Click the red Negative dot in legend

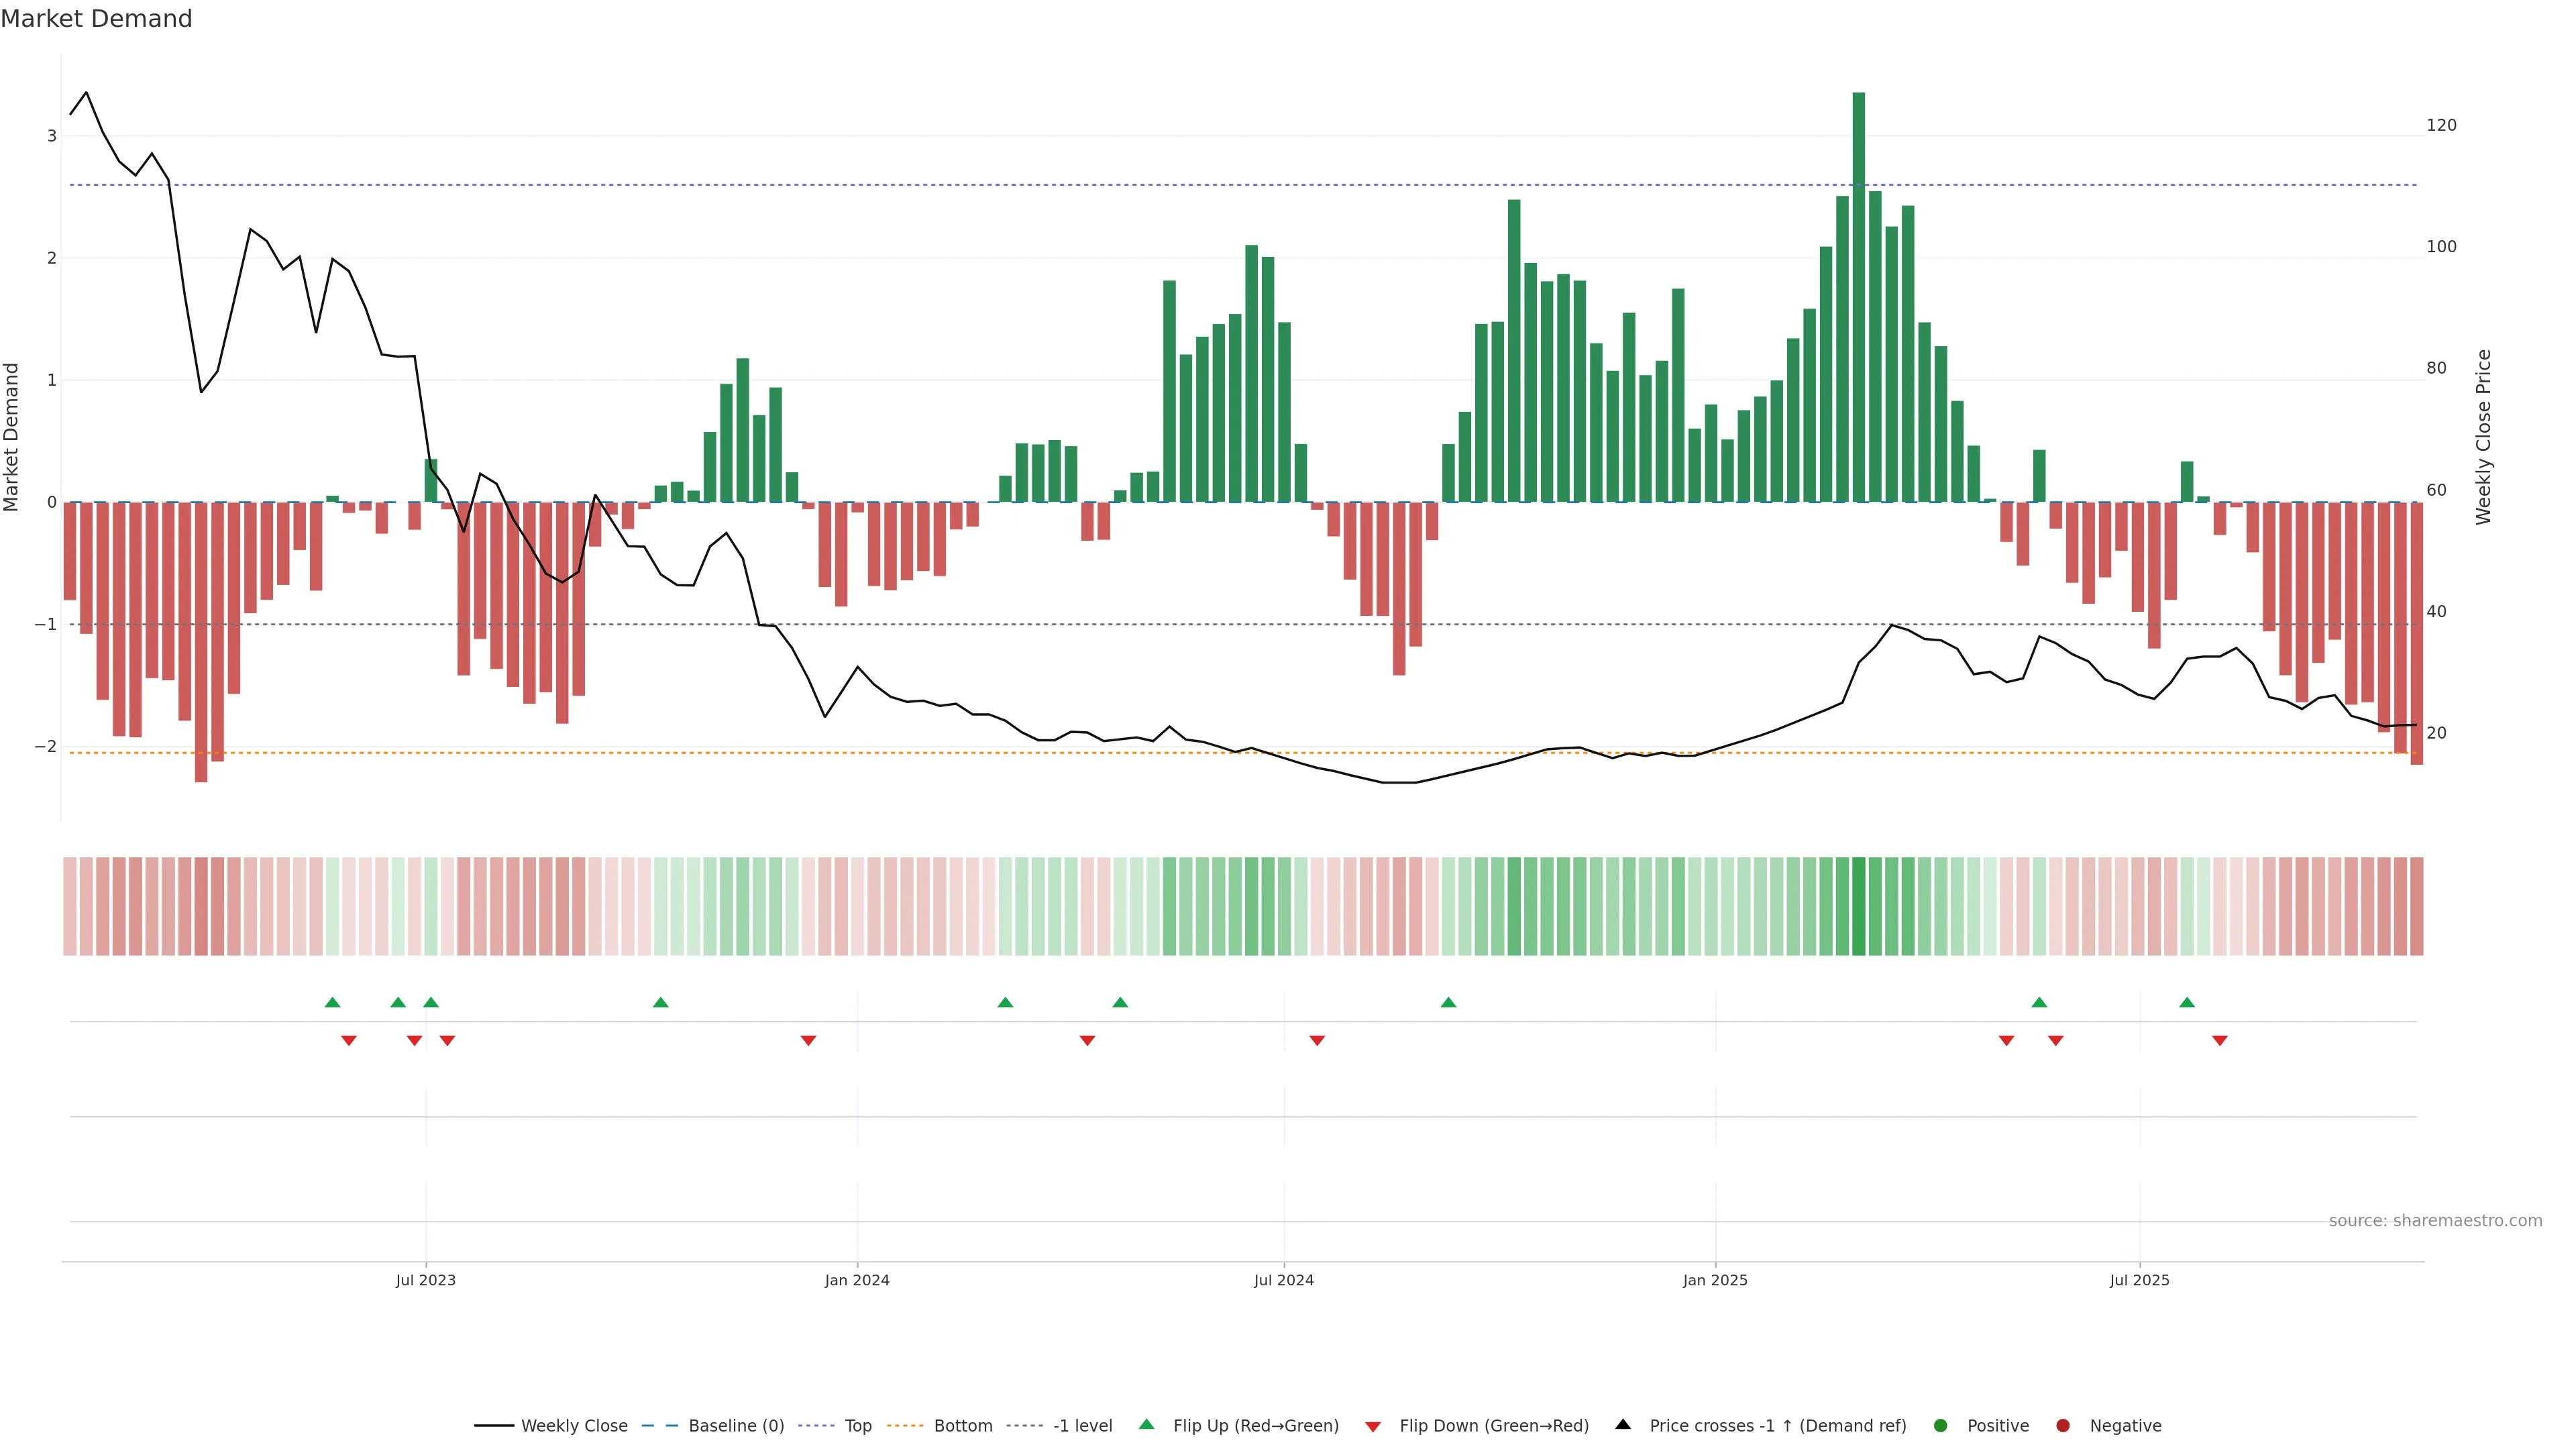point(2063,1425)
